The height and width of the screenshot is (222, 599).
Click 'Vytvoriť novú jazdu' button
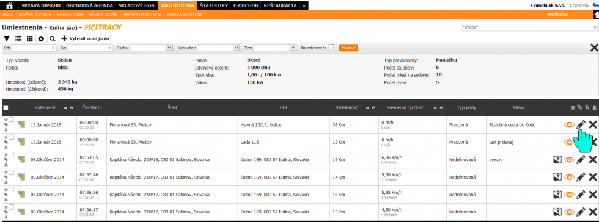coord(86,39)
